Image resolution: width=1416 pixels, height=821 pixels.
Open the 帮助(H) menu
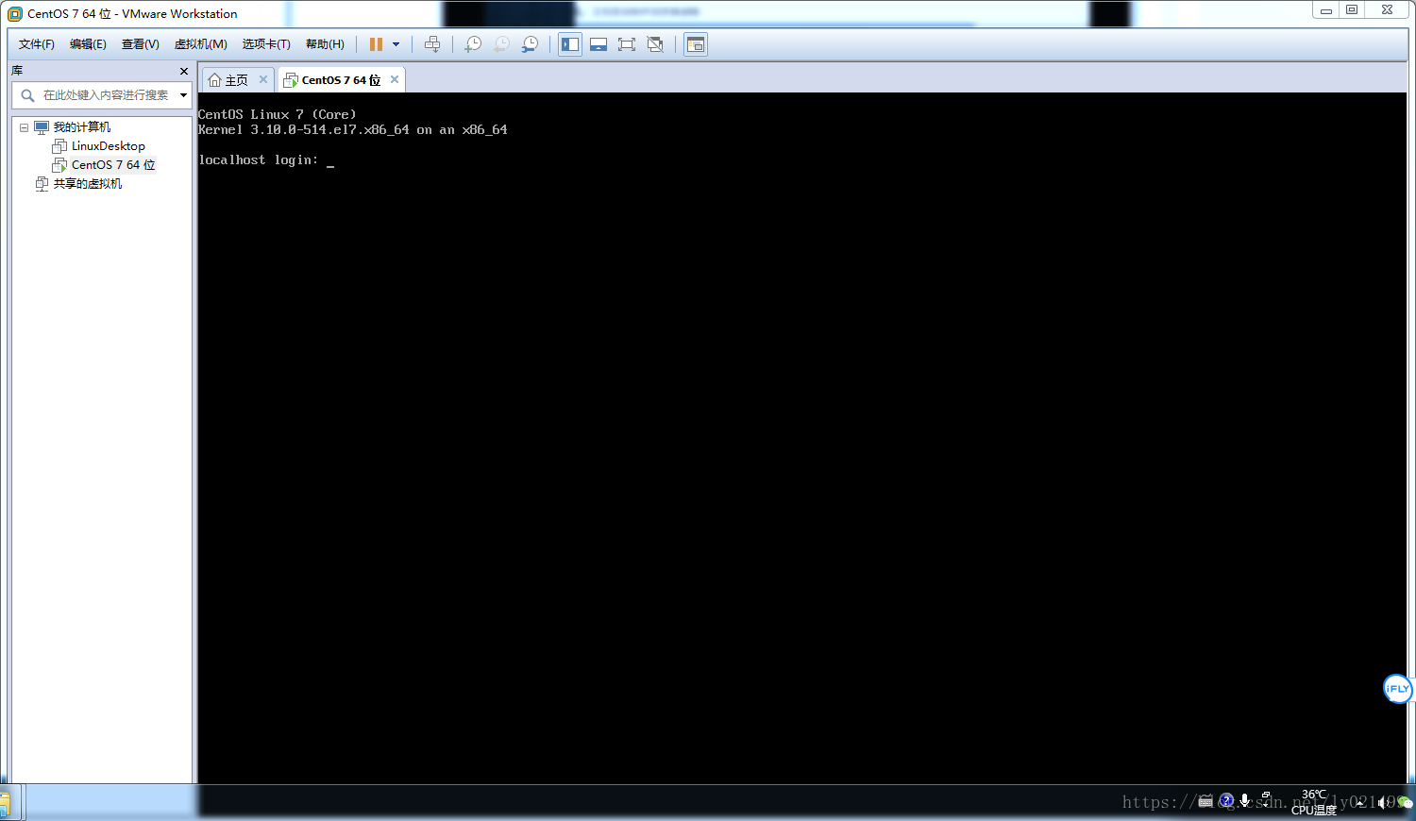(325, 44)
